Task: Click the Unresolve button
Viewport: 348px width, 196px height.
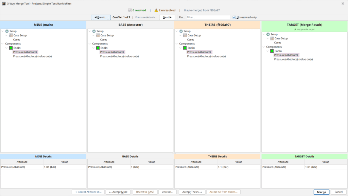Action: (167, 192)
